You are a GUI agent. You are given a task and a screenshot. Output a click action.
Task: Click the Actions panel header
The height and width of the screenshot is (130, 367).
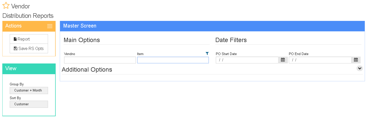pyautogui.click(x=29, y=26)
